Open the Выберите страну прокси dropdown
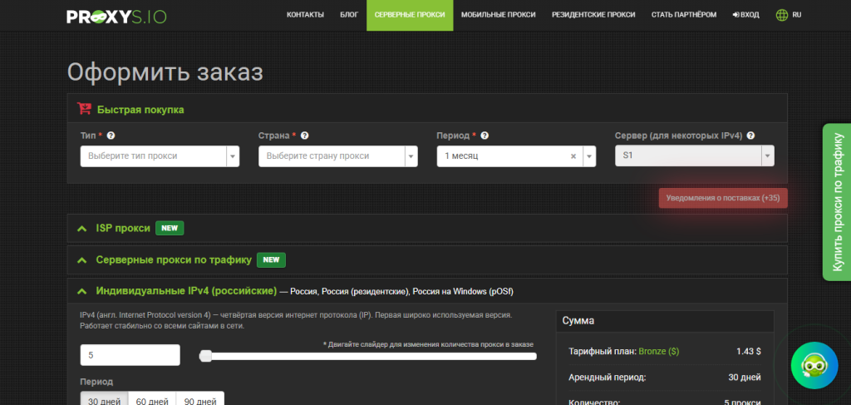The width and height of the screenshot is (851, 405). point(337,156)
